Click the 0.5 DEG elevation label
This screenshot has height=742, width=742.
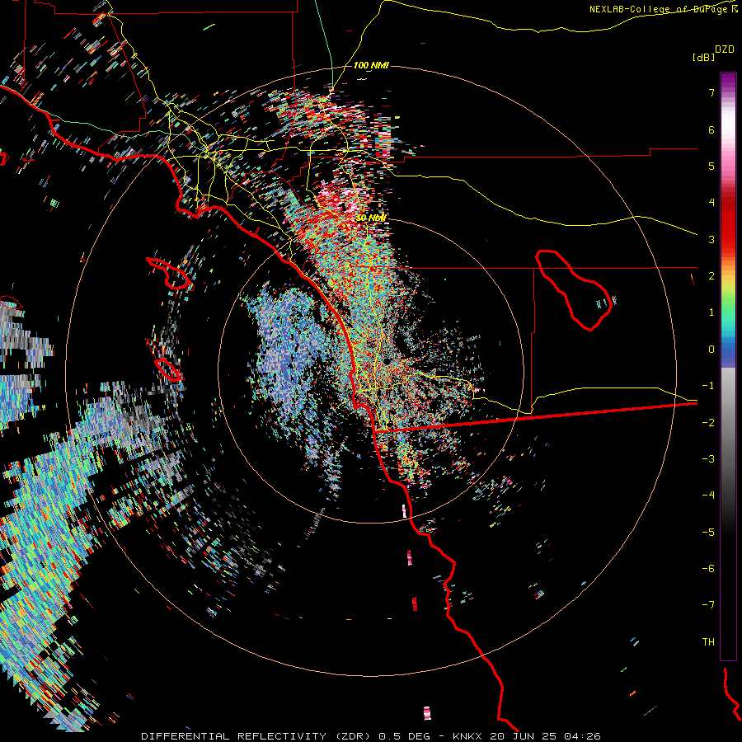[x=405, y=736]
